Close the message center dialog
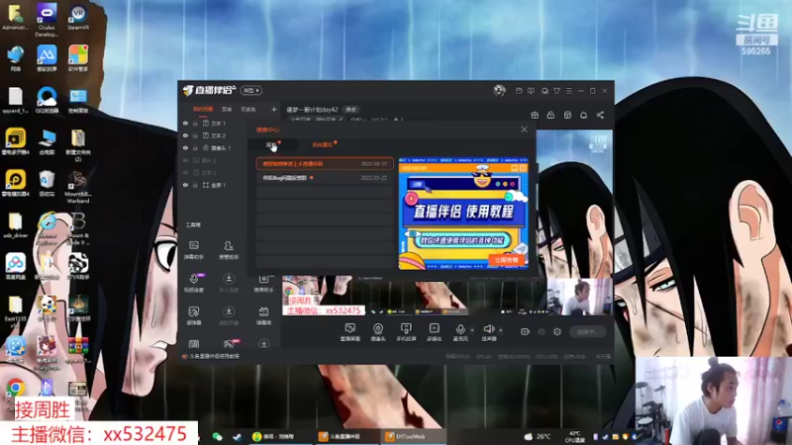 [x=524, y=130]
